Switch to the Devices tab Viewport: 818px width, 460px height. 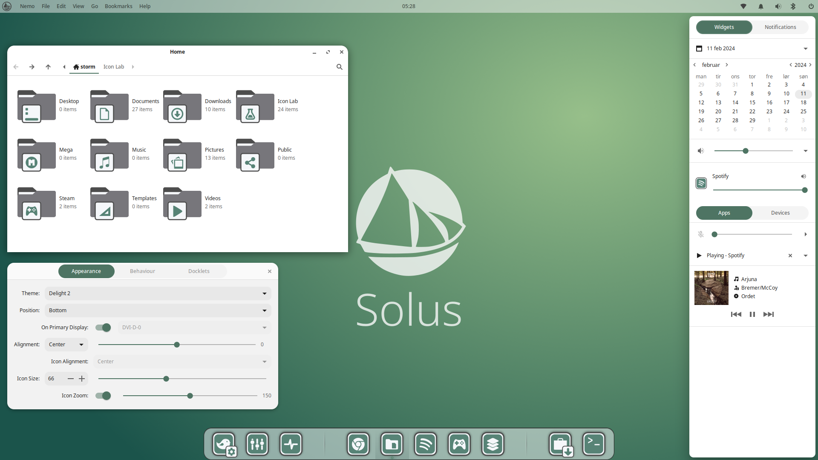pos(780,213)
